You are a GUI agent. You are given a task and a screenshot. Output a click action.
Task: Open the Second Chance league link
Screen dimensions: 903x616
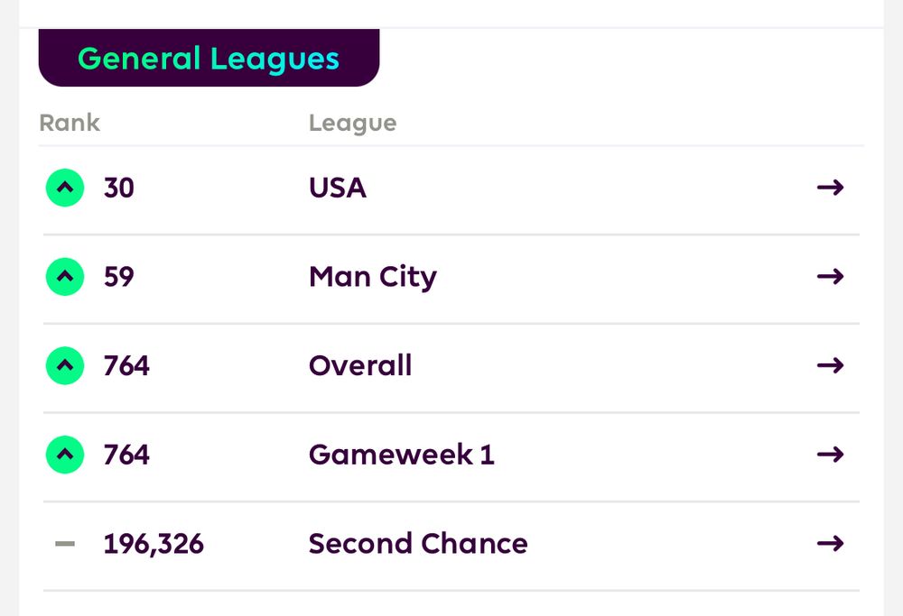(x=418, y=544)
